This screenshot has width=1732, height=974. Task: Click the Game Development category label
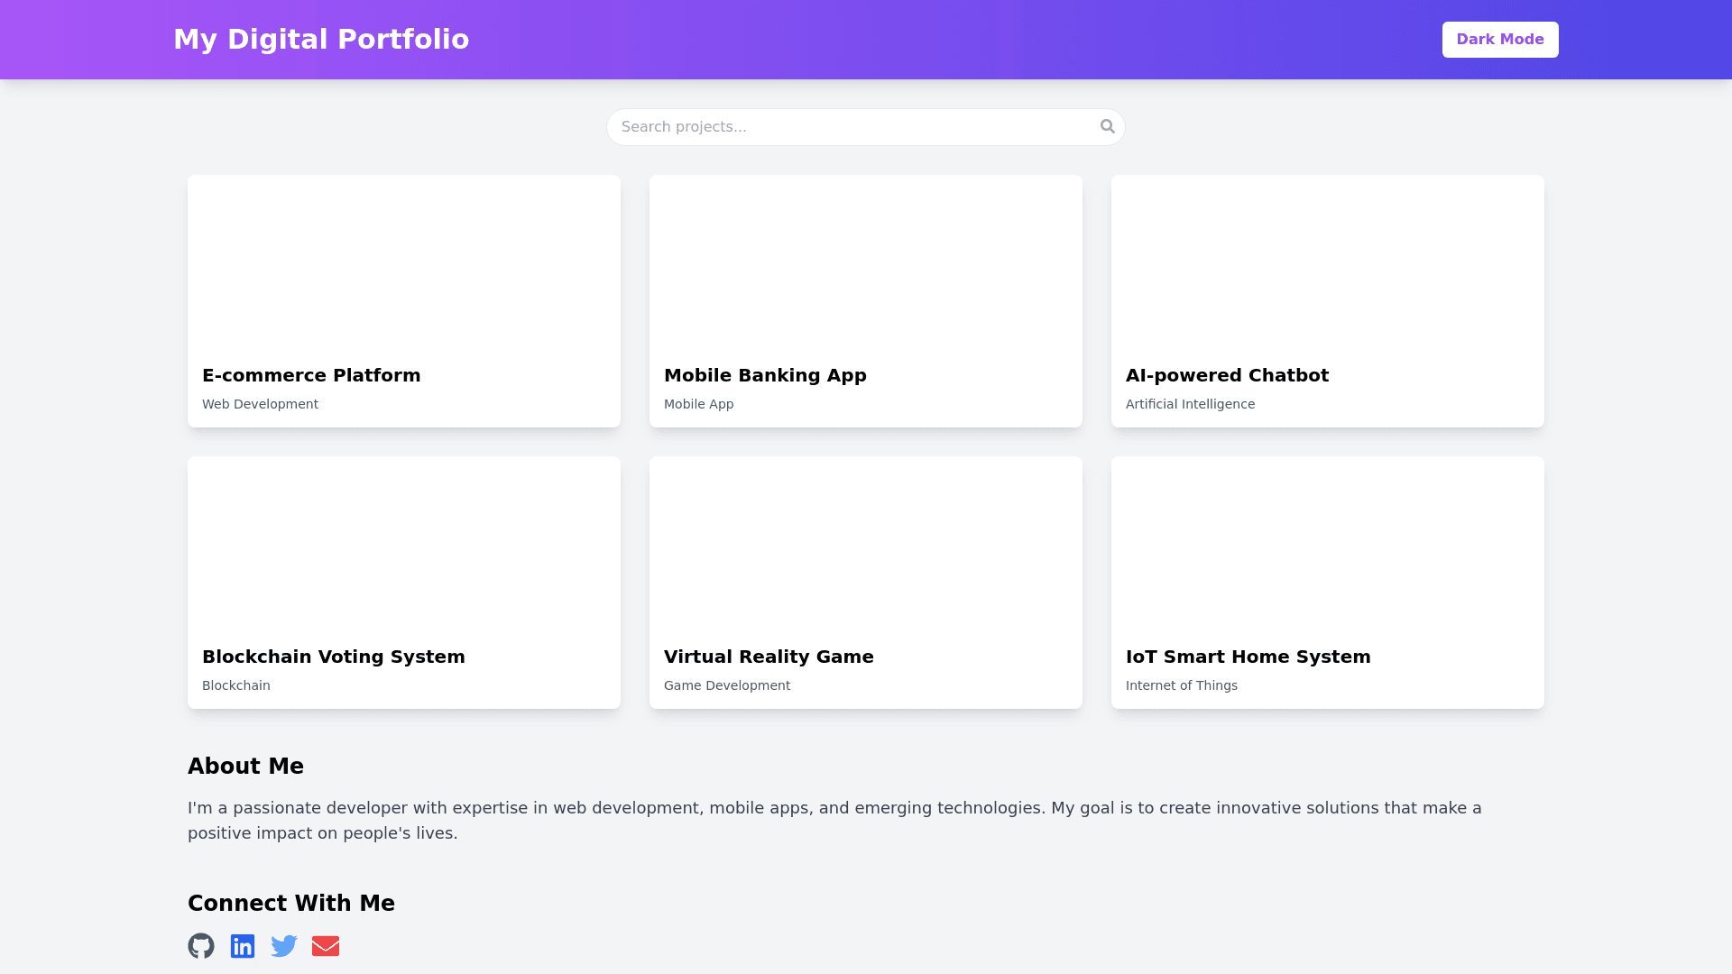[x=727, y=685]
